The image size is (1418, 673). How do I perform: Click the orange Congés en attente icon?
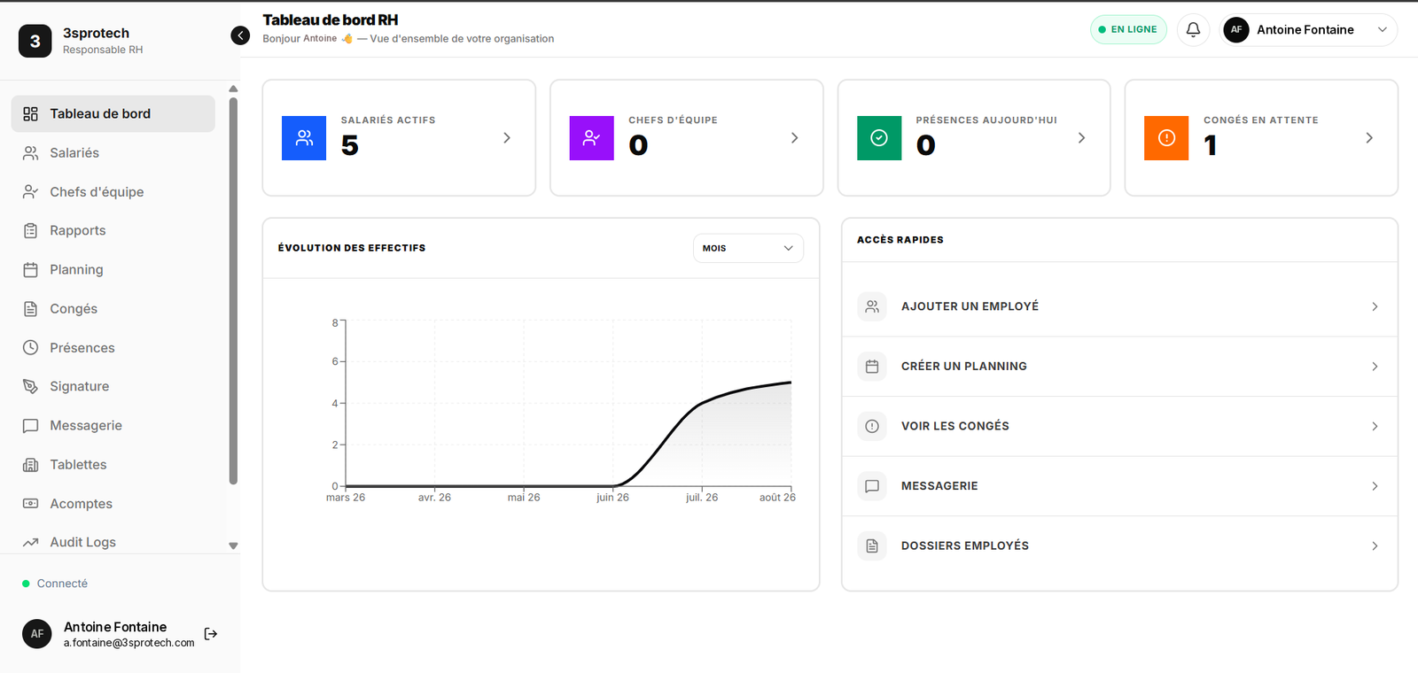pos(1166,138)
